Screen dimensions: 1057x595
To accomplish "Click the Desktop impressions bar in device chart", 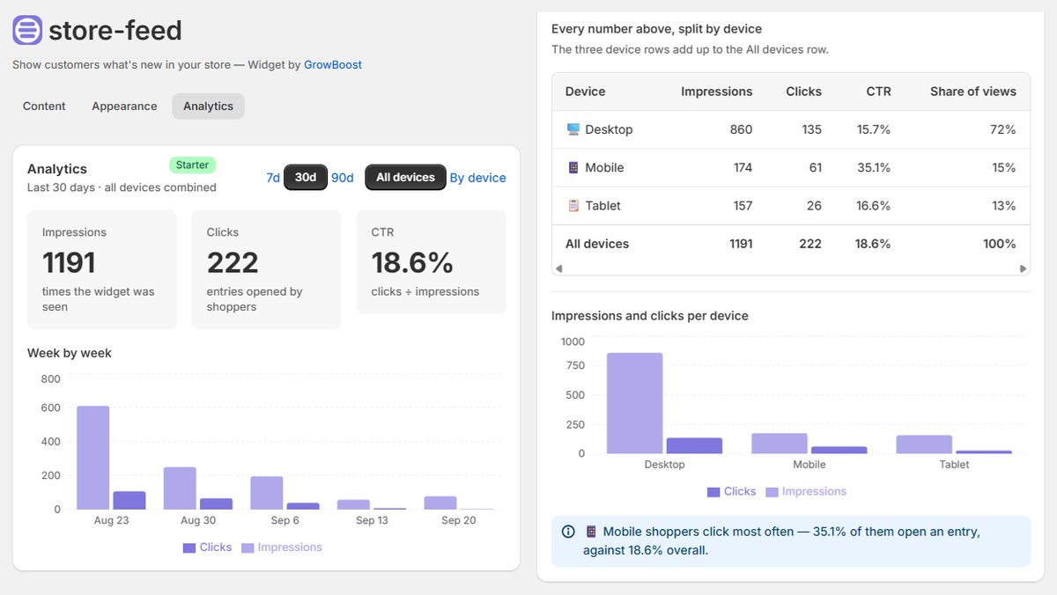I will pos(635,403).
